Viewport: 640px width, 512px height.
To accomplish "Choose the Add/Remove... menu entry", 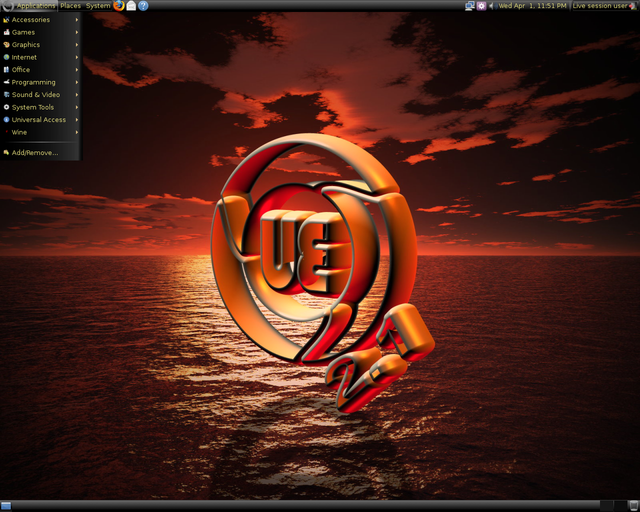I will pyautogui.click(x=41, y=152).
